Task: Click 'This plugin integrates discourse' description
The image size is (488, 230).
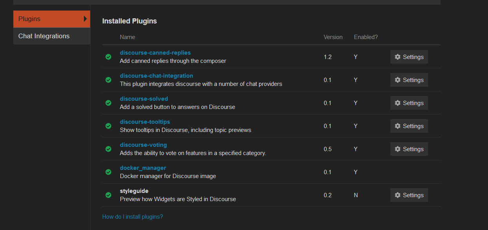Action: 201,84
